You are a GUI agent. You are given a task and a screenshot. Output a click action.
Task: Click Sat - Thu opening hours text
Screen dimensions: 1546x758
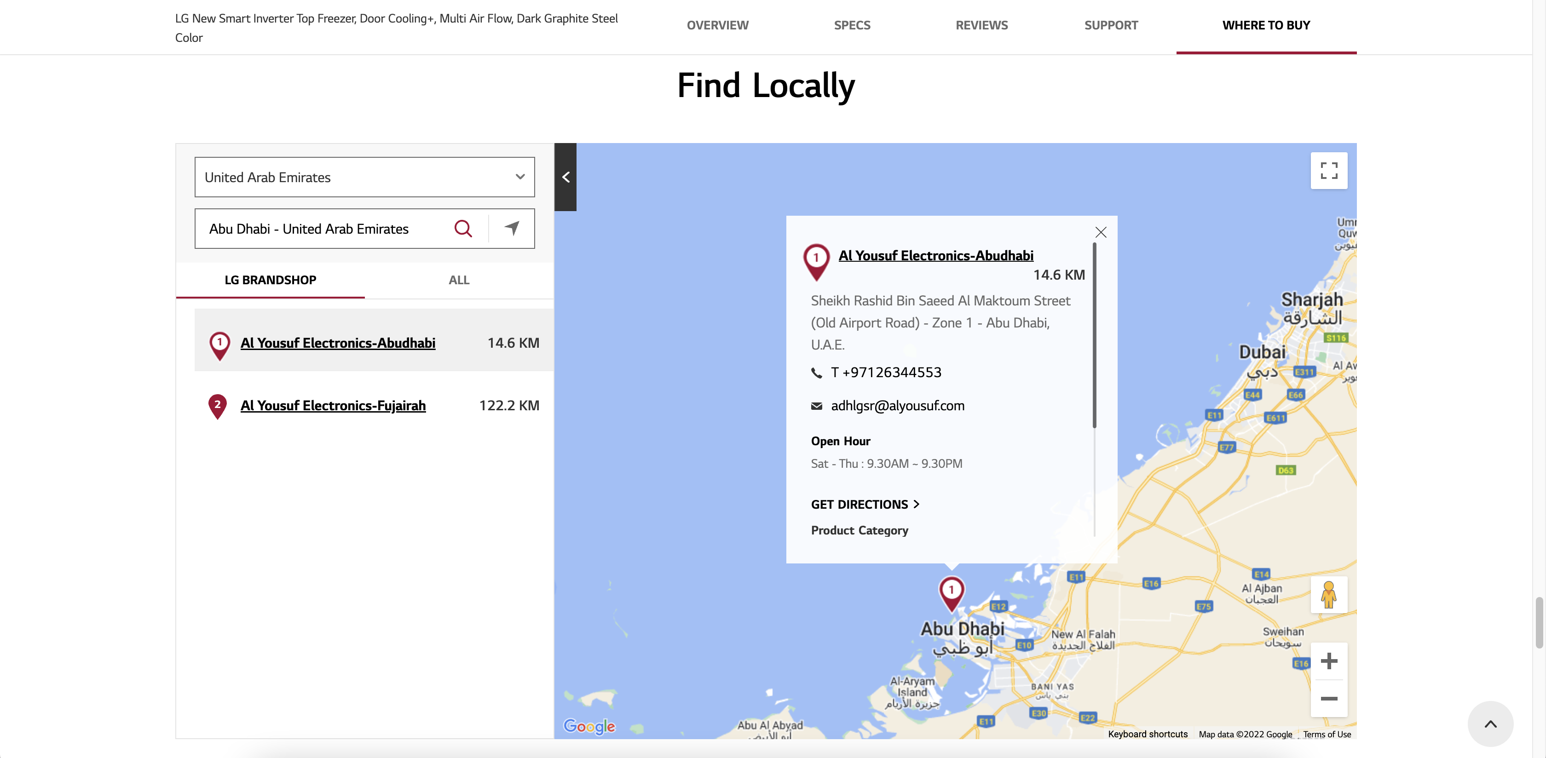[x=887, y=464]
